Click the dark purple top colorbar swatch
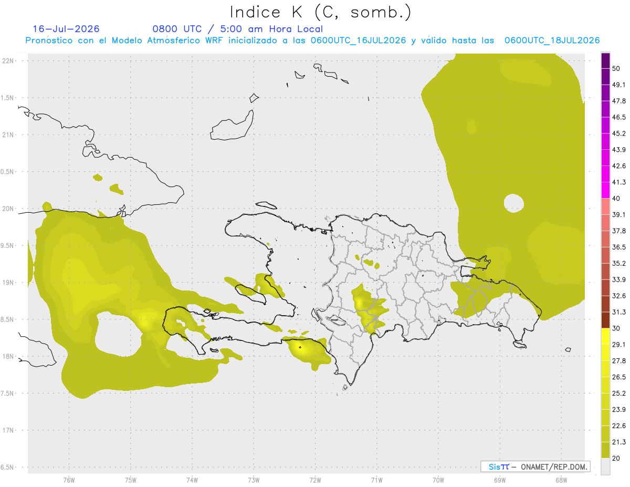The width and height of the screenshot is (630, 487). [x=605, y=60]
